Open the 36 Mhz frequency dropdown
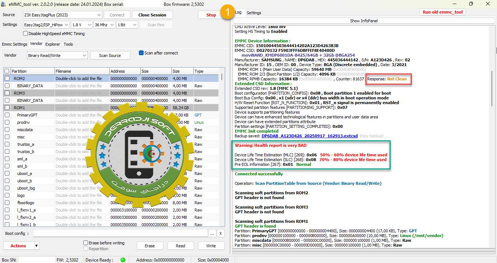The width and height of the screenshot is (497, 263). tap(104, 25)
